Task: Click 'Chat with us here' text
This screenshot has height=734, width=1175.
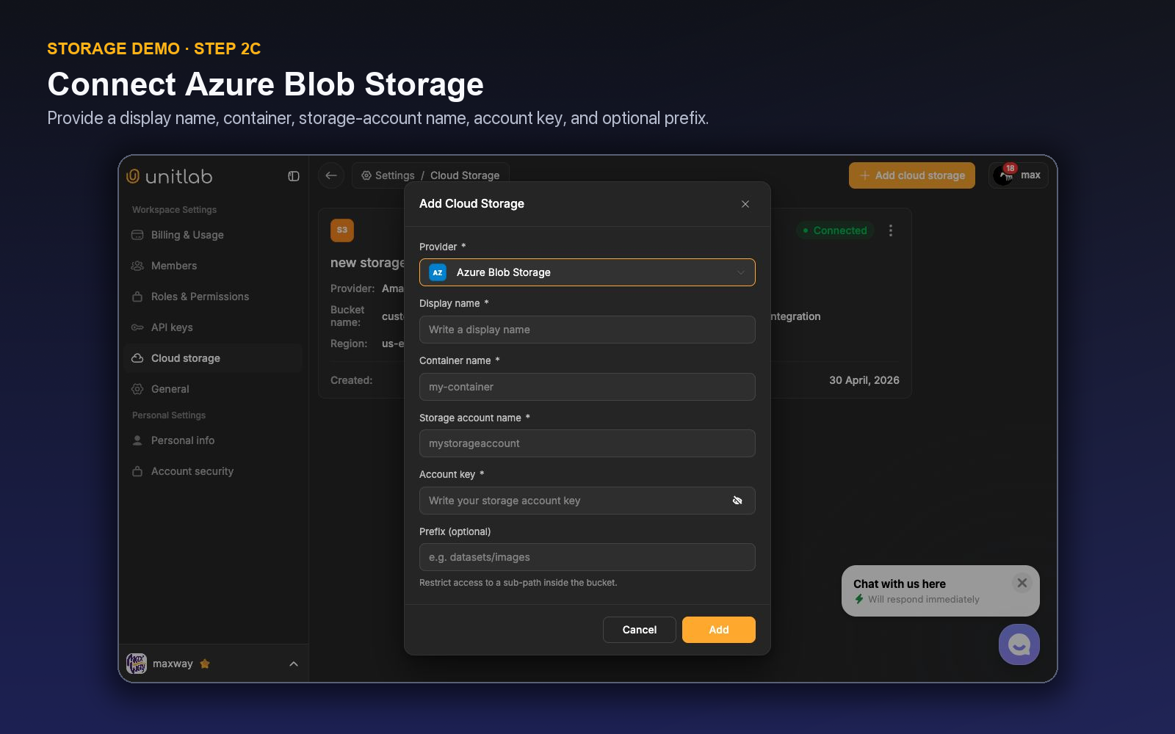Action: [x=900, y=584]
